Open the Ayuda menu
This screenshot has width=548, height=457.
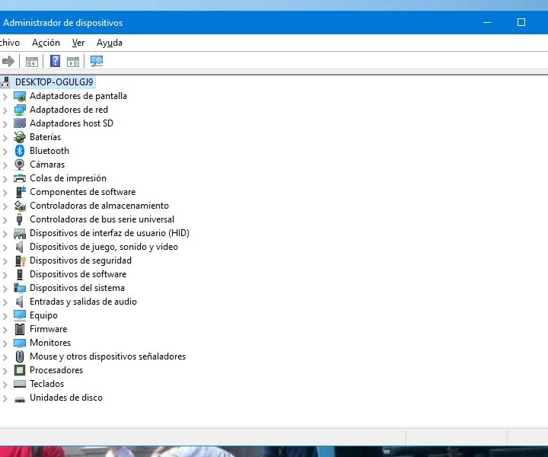[110, 43]
